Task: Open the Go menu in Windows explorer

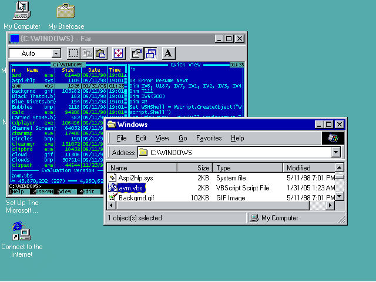Action: (x=183, y=138)
